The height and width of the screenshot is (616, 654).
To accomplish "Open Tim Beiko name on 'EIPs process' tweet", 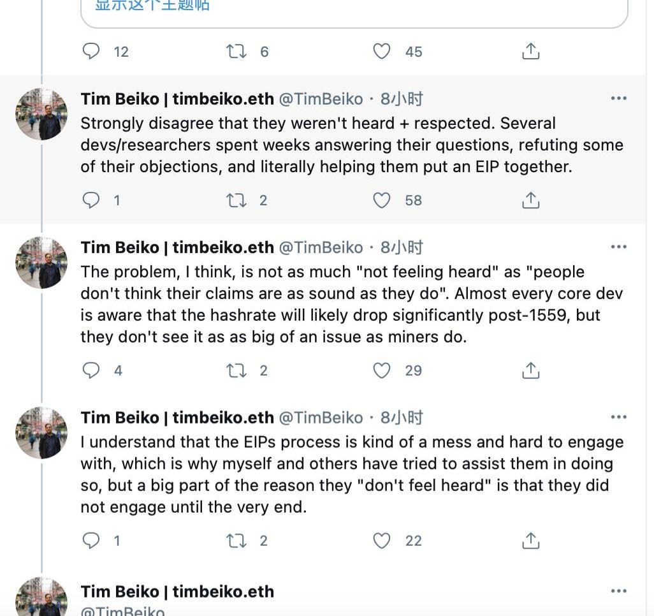I will pos(177,418).
